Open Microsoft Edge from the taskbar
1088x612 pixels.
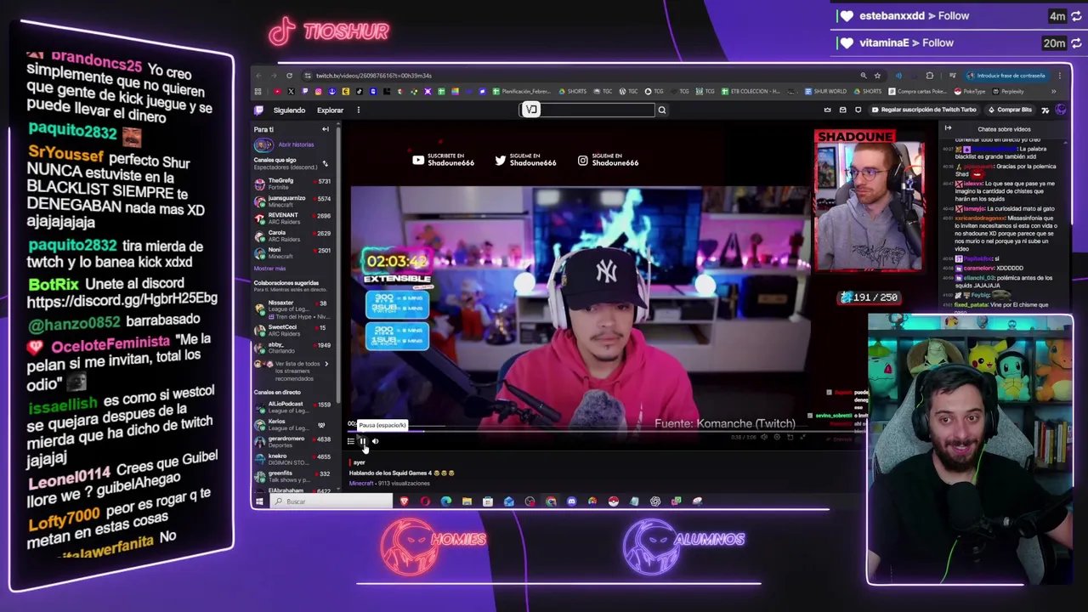pyautogui.click(x=446, y=501)
